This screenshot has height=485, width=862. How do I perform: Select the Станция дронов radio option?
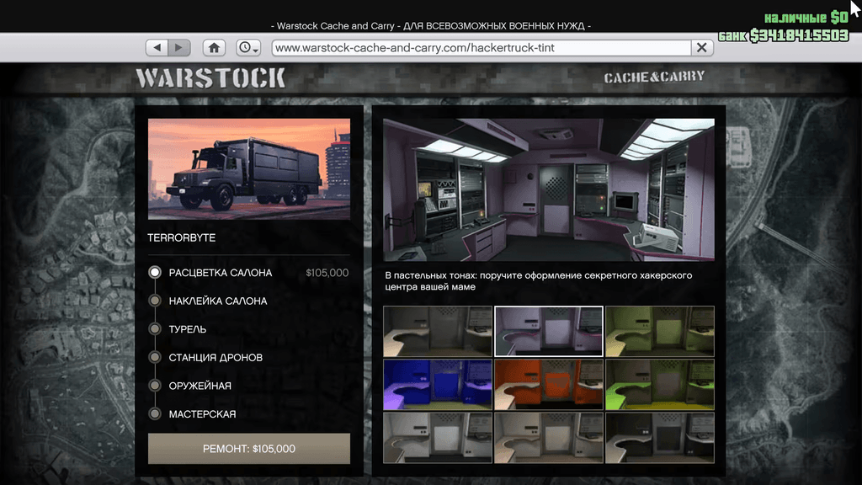pyautogui.click(x=155, y=357)
